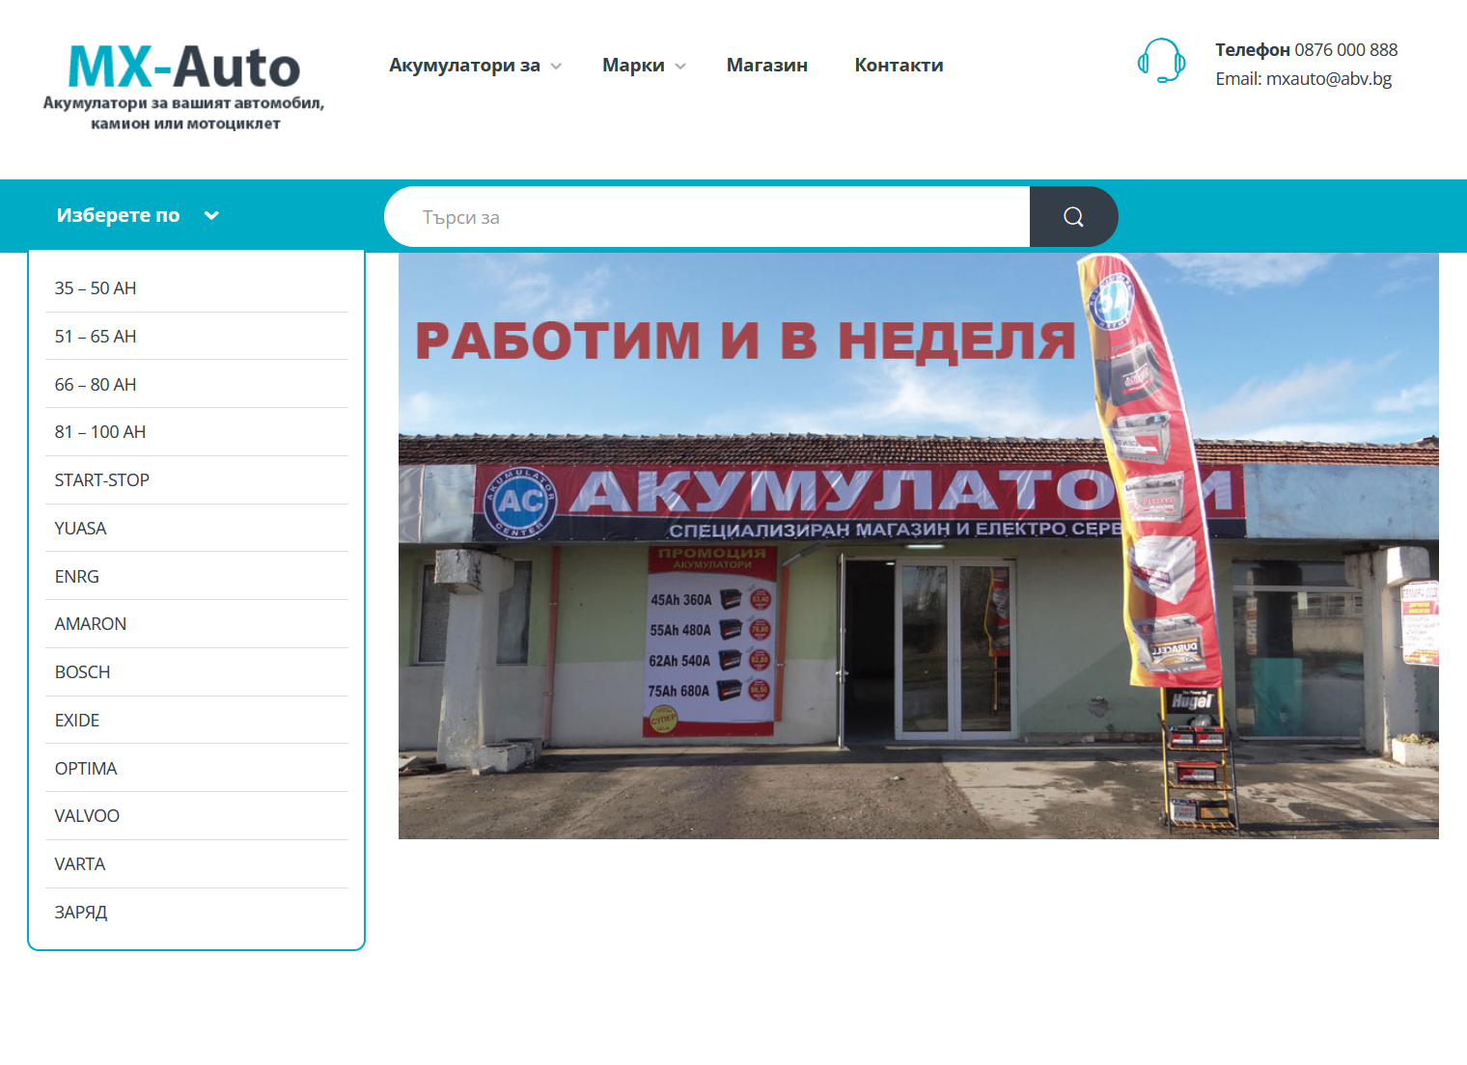The image size is (1467, 1065).
Task: Open the YUASA brand category
Action: (197, 529)
